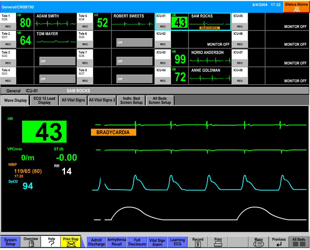Toggle the Off button for Tele 8

click(x=134, y=79)
